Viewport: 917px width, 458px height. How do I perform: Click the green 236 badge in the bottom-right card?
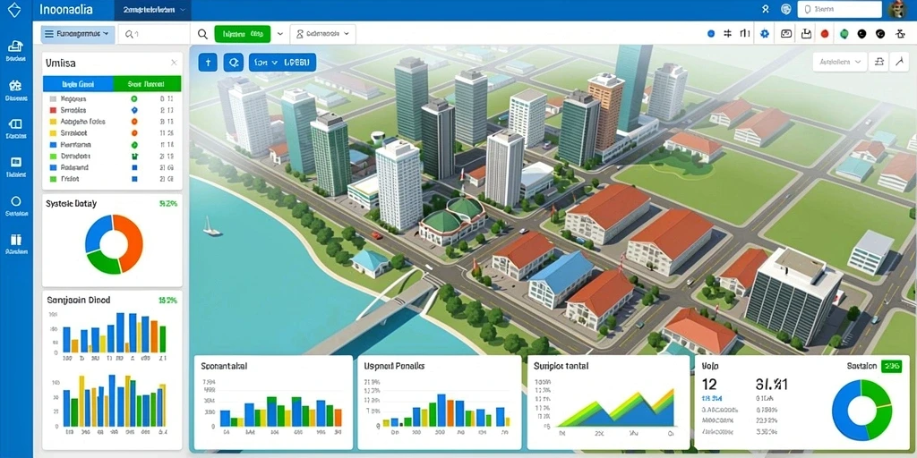(x=893, y=366)
